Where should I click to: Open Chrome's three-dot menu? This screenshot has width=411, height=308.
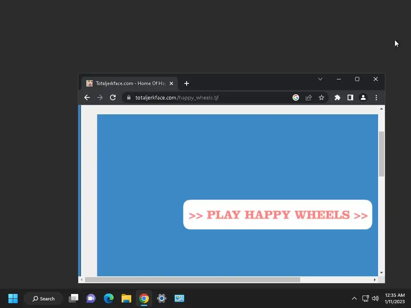click(x=376, y=98)
